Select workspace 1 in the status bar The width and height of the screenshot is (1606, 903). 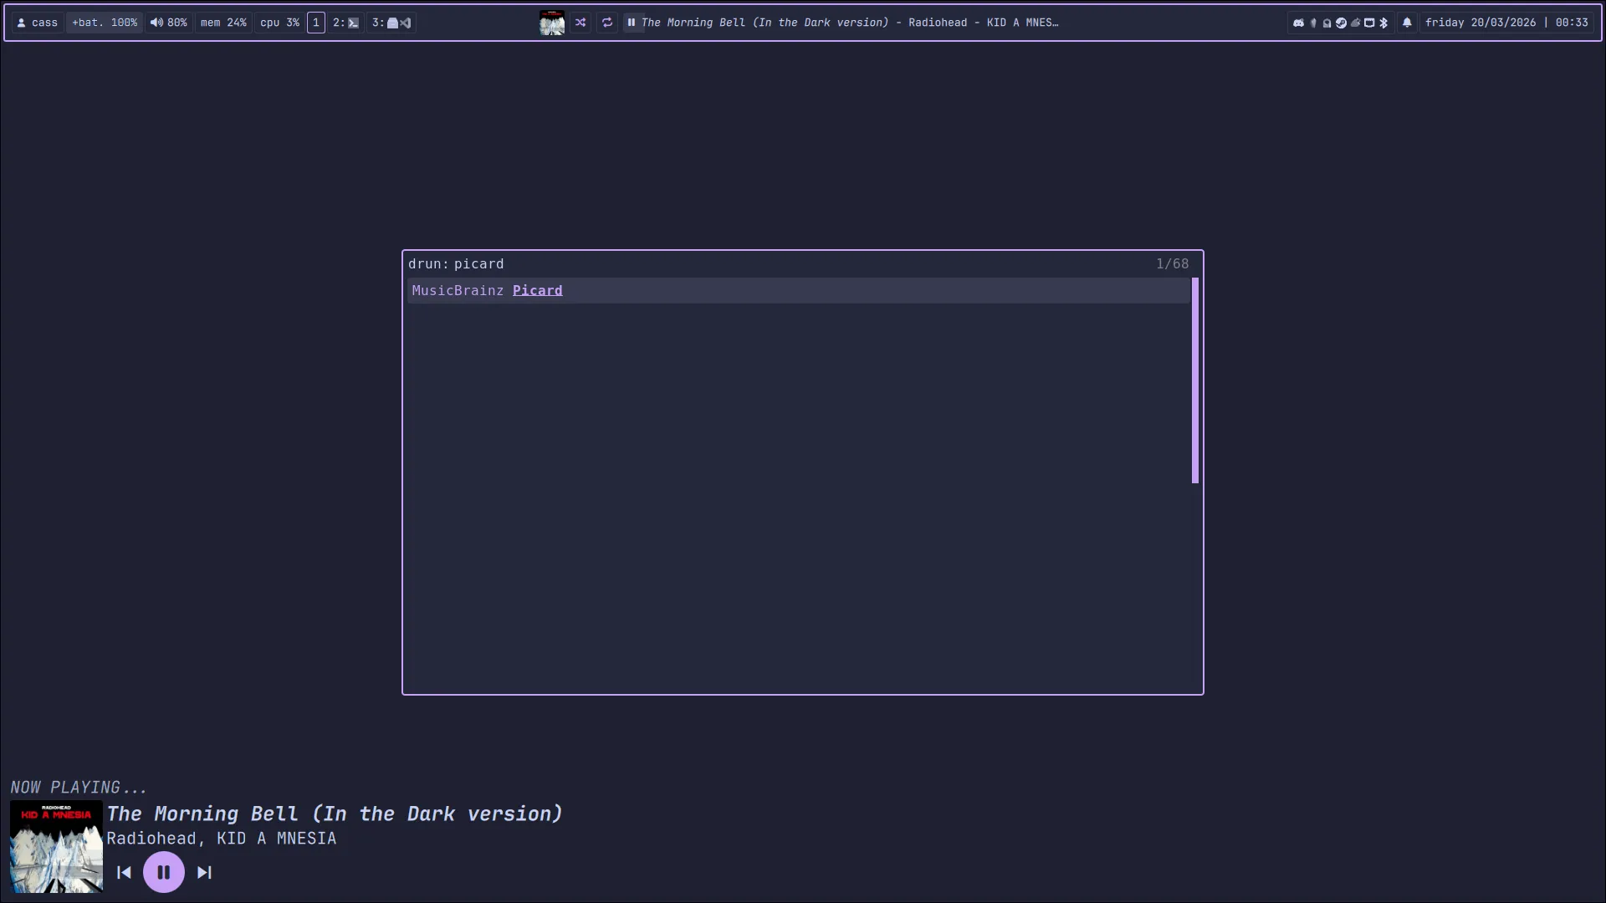click(x=316, y=23)
